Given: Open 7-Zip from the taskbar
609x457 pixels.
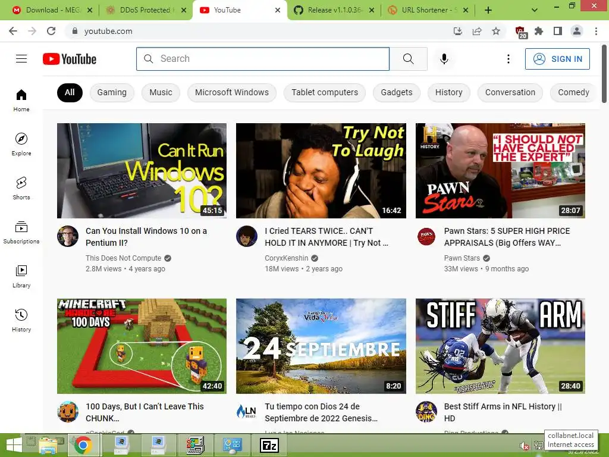Looking at the screenshot, I should tap(269, 445).
